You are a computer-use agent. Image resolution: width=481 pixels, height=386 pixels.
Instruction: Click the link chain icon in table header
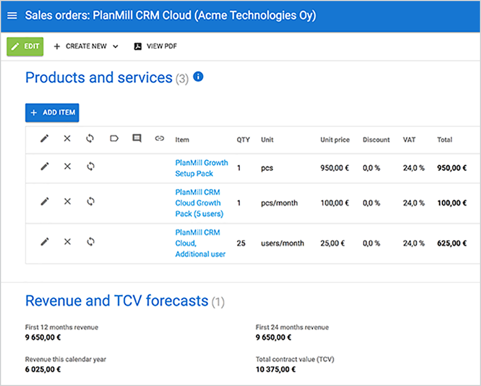coord(159,138)
